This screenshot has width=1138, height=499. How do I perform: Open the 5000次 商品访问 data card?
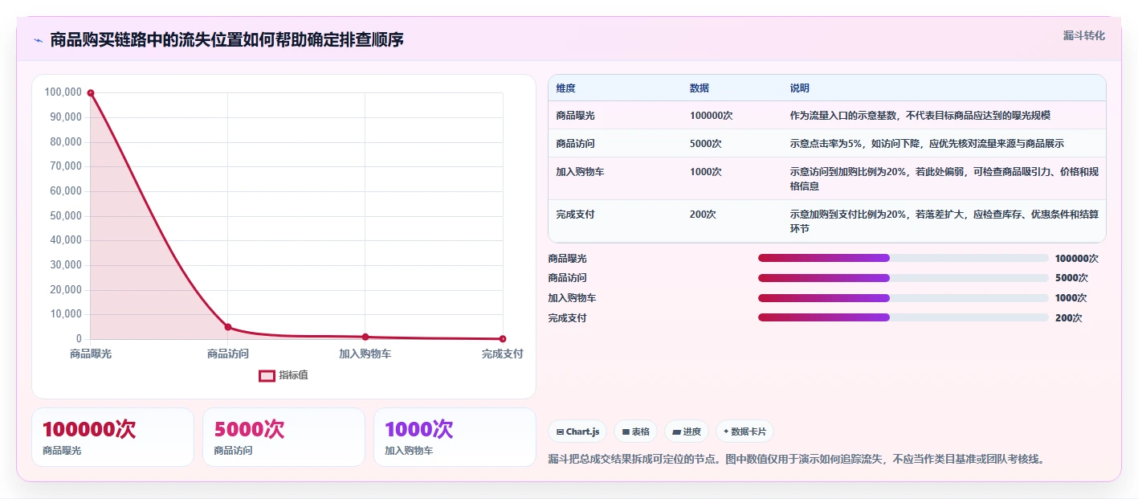[283, 437]
